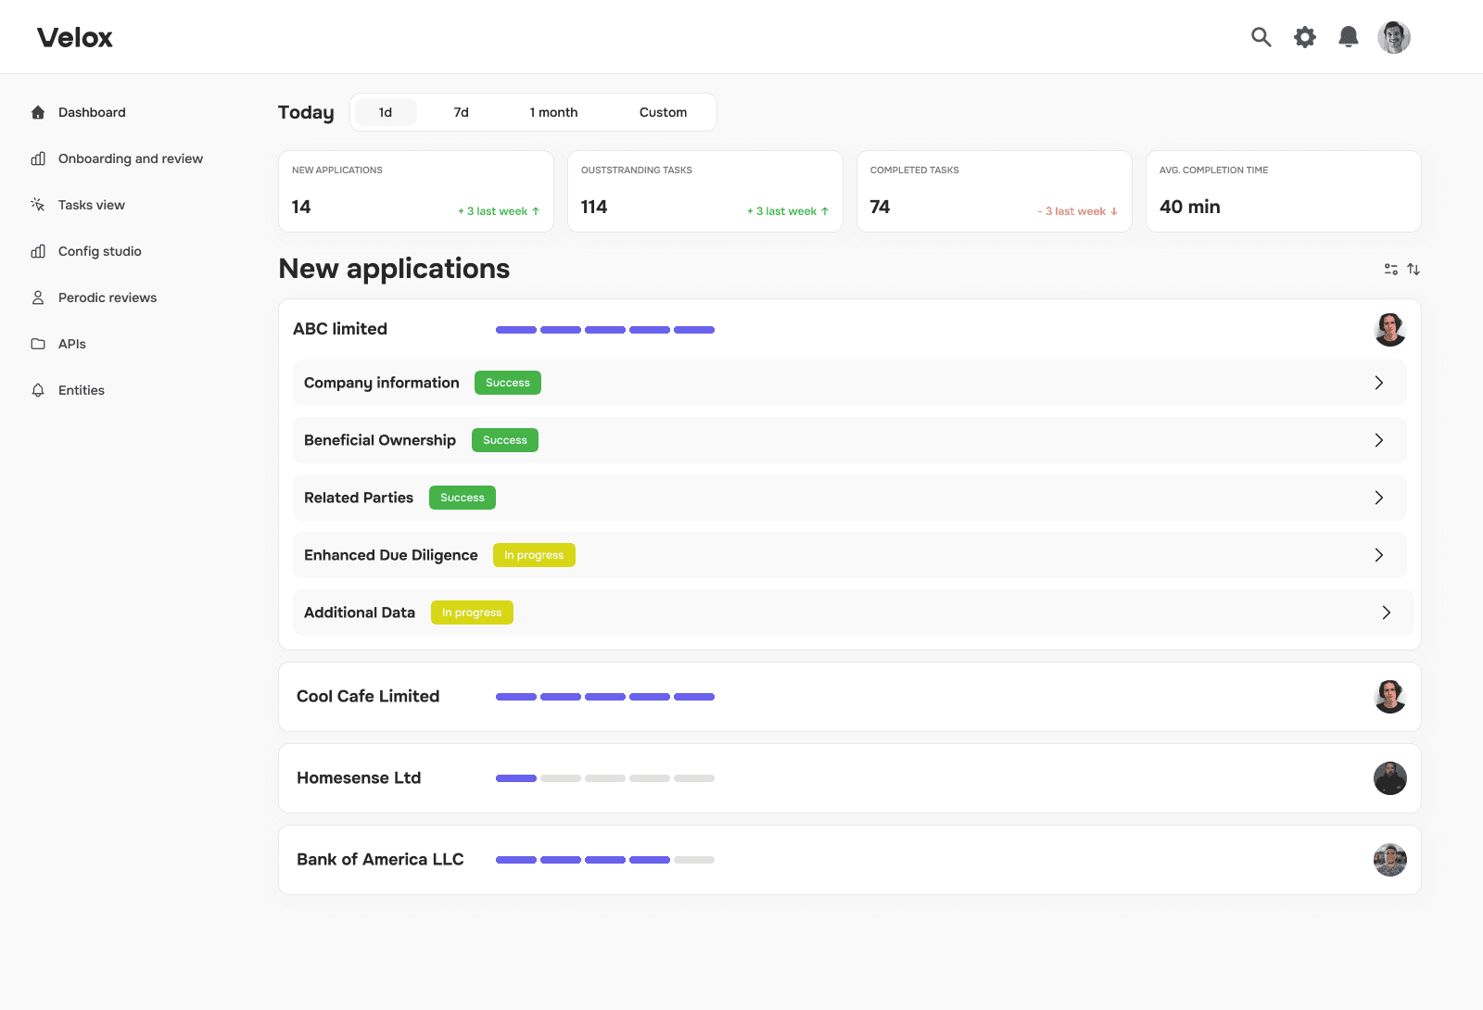Click Homesense Ltd progress bar
Screen dimensions: 1483x1010
605,778
